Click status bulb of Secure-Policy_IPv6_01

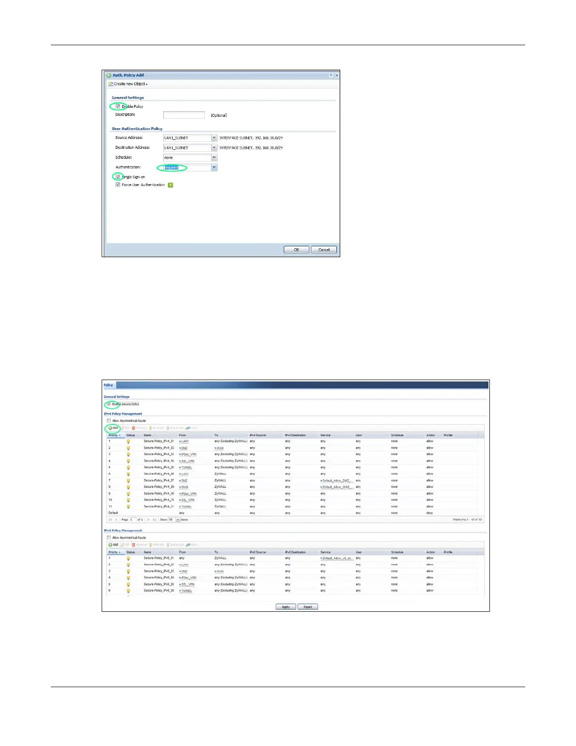(128, 558)
